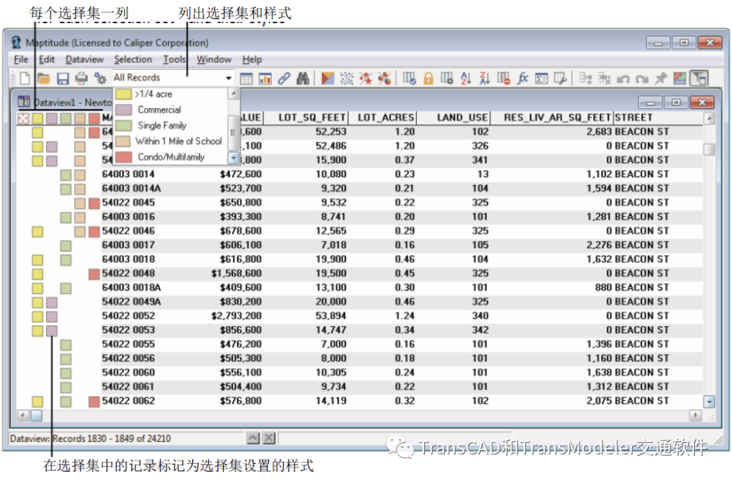Click the chart creation icon

tap(264, 77)
